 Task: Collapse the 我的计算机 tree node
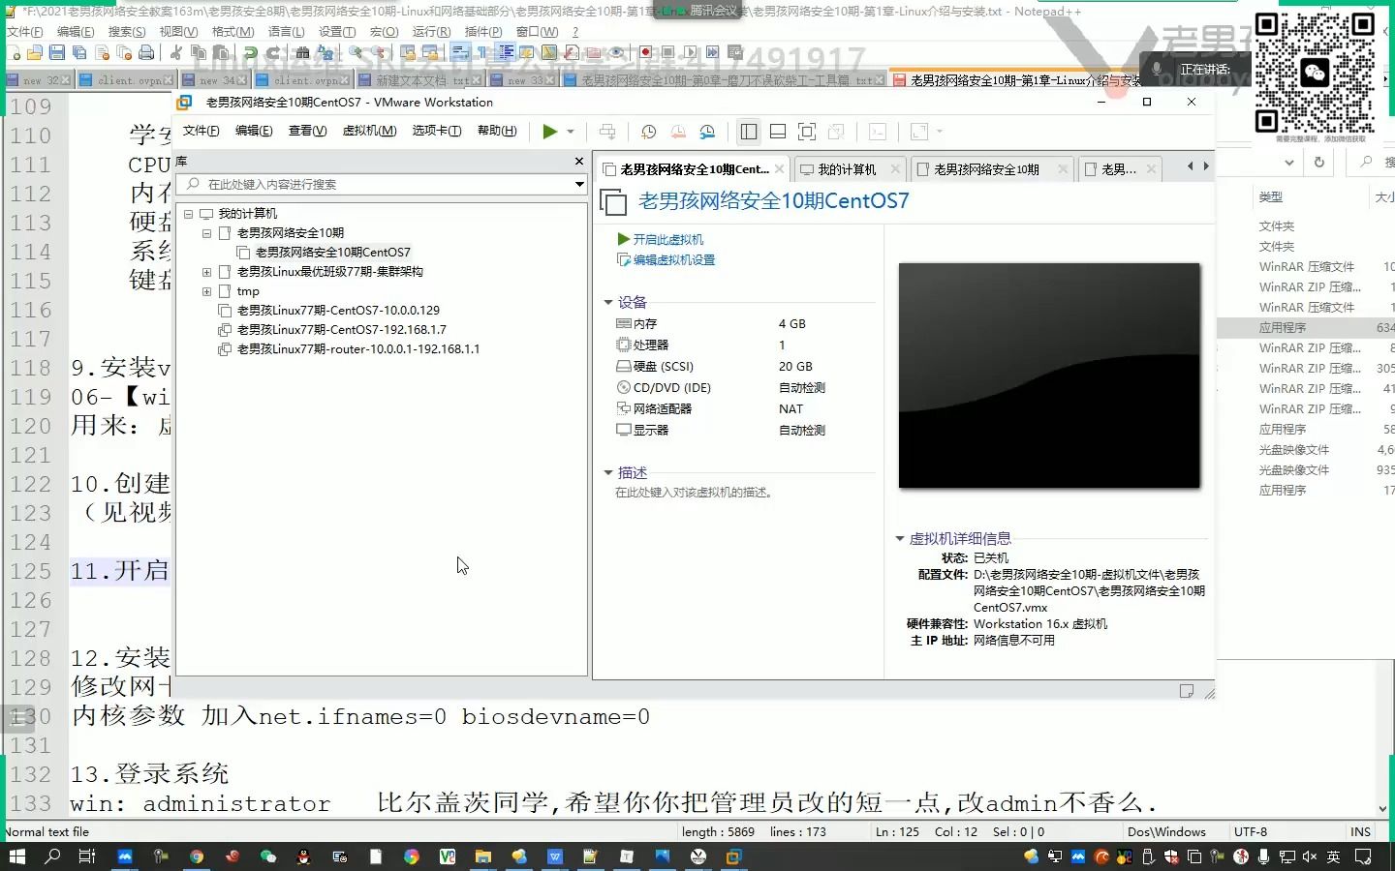coord(188,214)
